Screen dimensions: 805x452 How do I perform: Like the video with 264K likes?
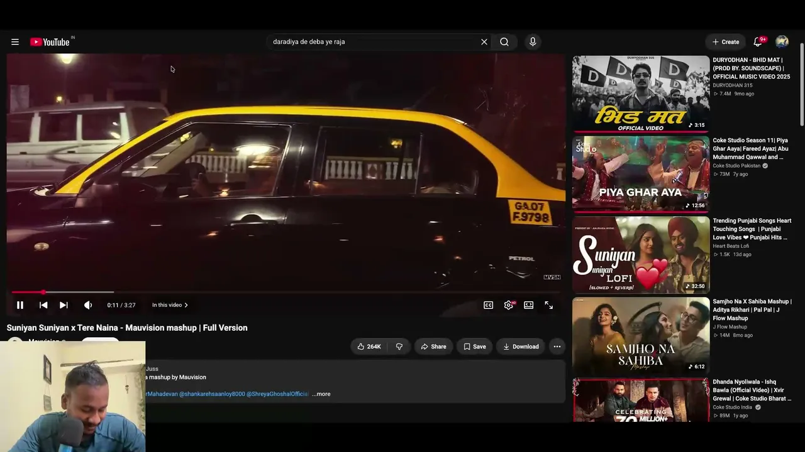pyautogui.click(x=369, y=347)
